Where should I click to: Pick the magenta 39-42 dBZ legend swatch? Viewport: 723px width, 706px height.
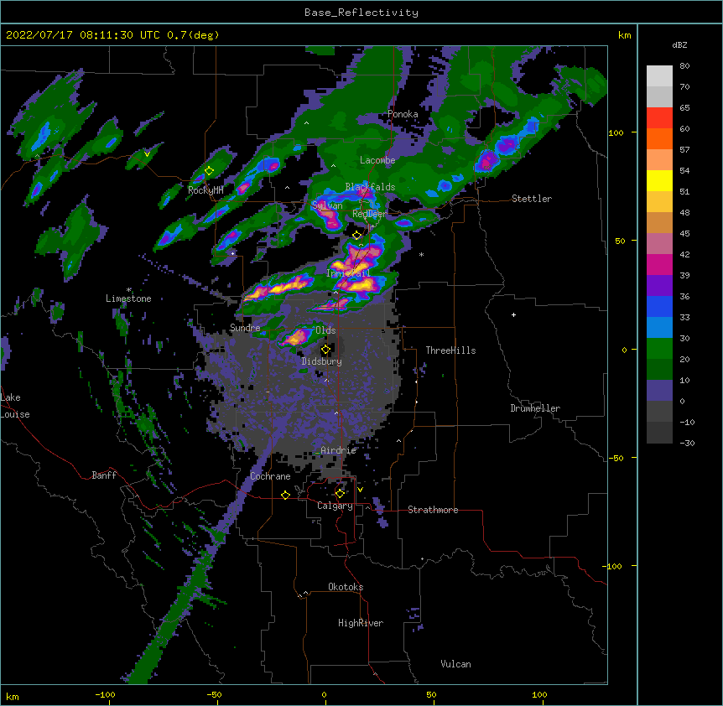tap(659, 264)
